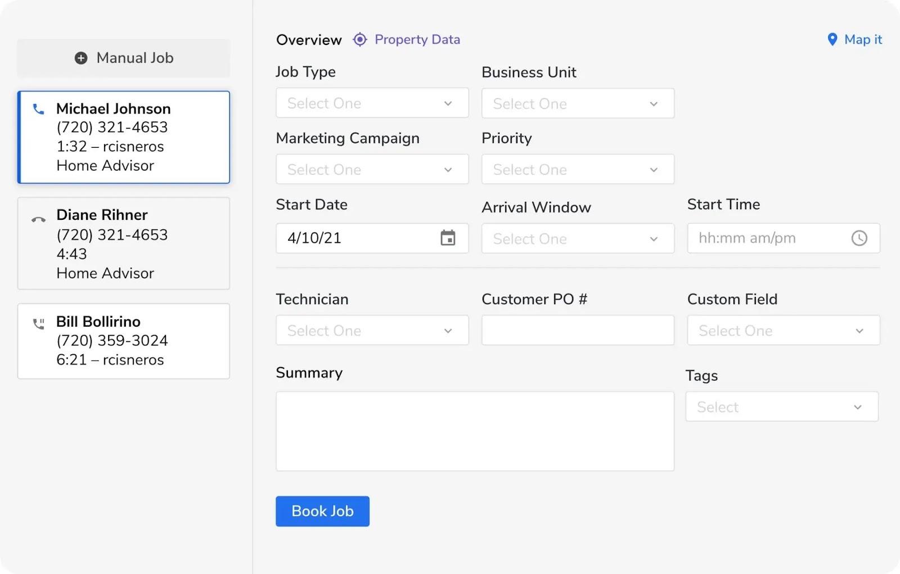
Task: Expand the Priority dropdown
Action: (x=578, y=169)
